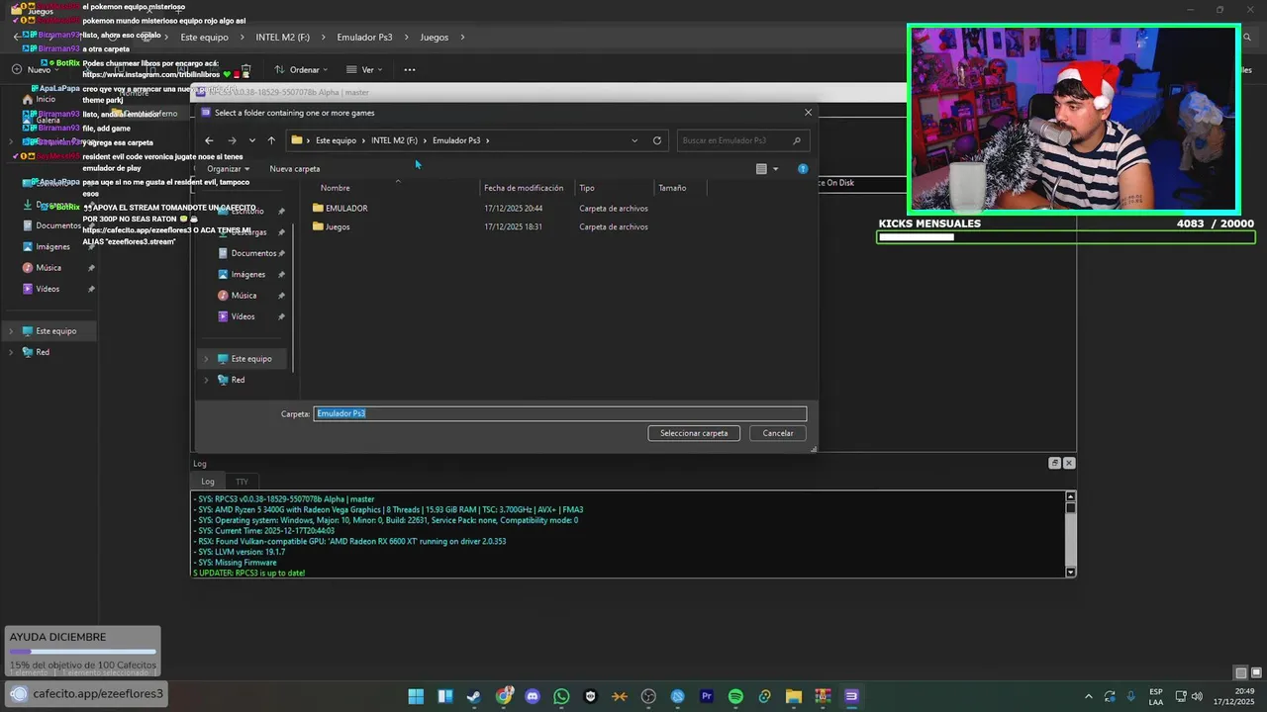Screen dimensions: 1267x712
Task: Select Red in File Explorer sidebar
Action: [x=43, y=352]
